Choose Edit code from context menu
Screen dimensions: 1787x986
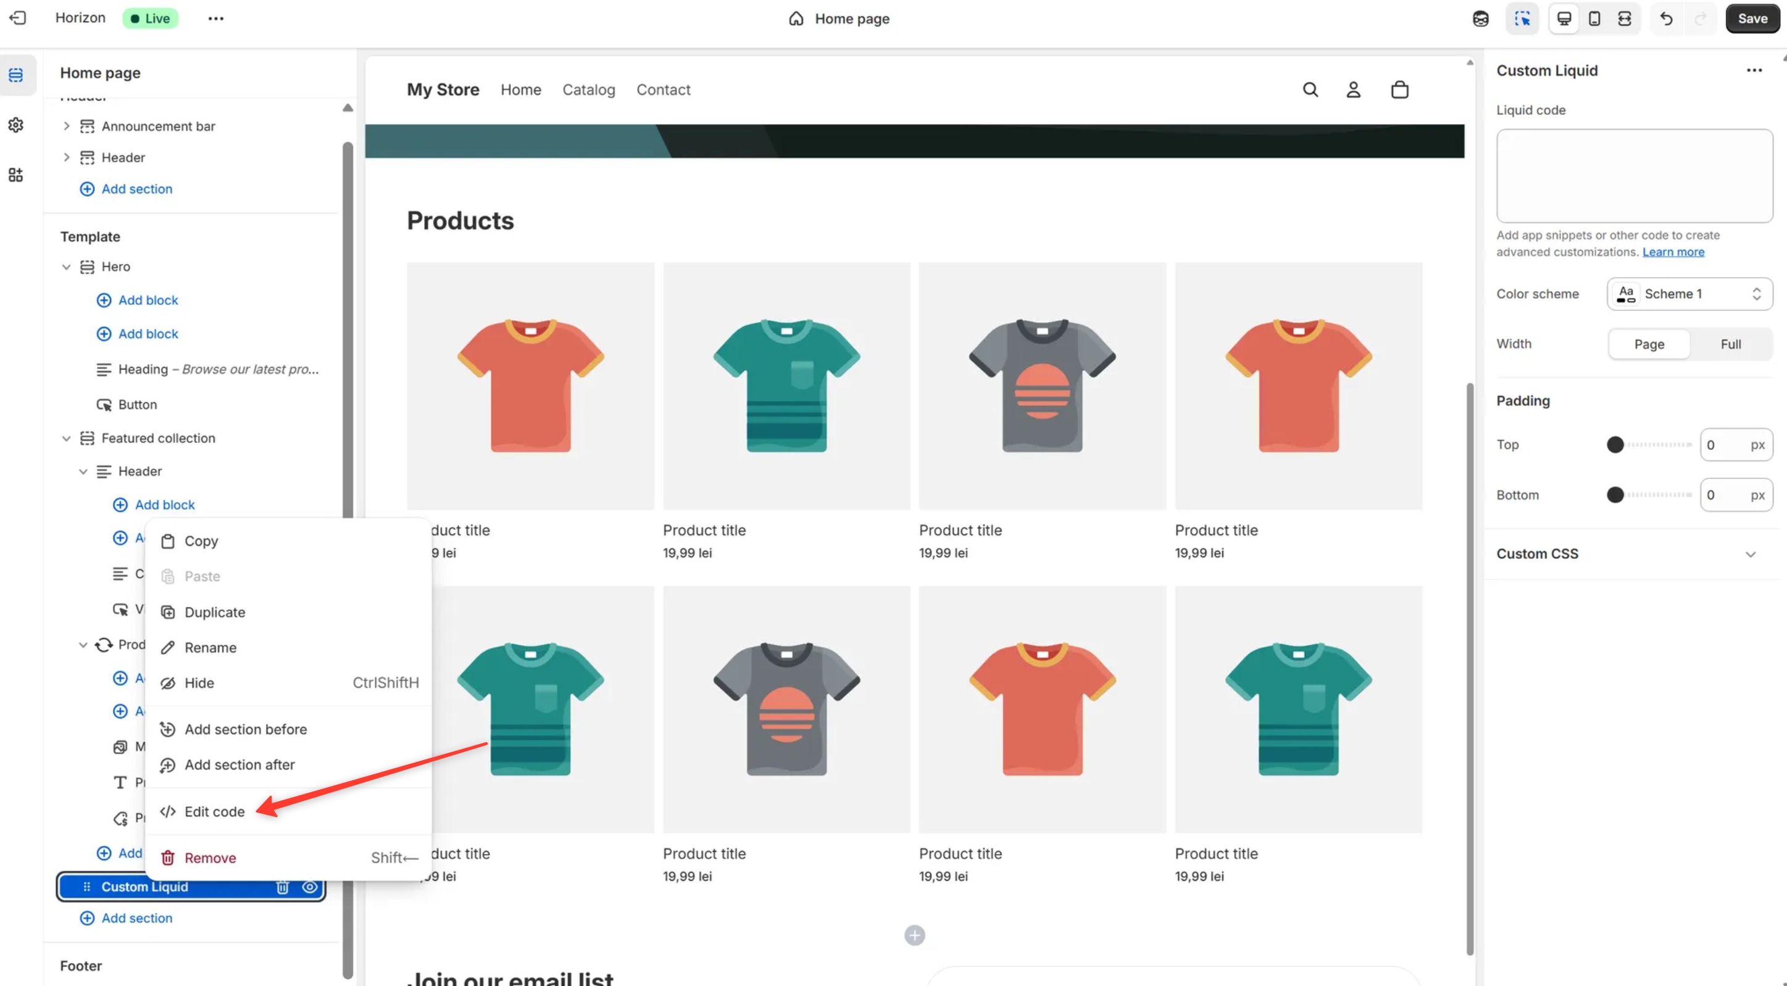click(x=214, y=811)
